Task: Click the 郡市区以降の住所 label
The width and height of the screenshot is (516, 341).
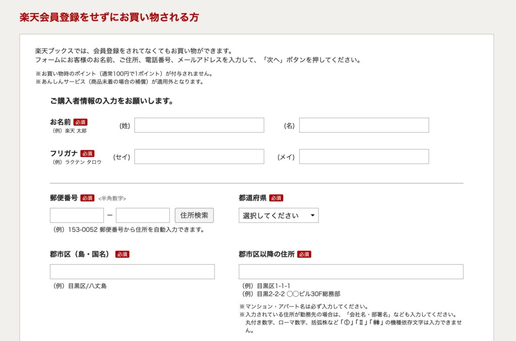Action: coord(267,254)
